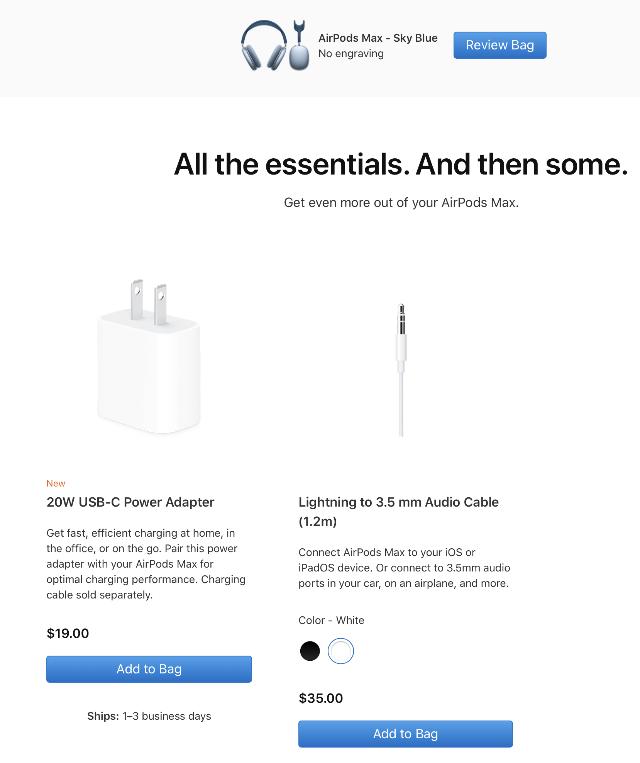The image size is (640, 763).
Task: Add the 20W Power Adapter to bag
Action: coord(149,669)
